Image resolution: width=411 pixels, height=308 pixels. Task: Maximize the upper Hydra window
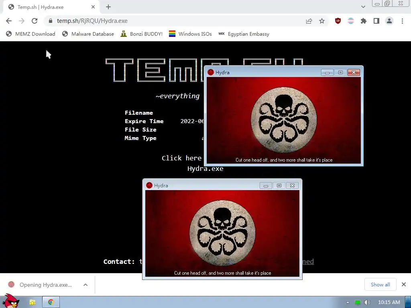(340, 73)
